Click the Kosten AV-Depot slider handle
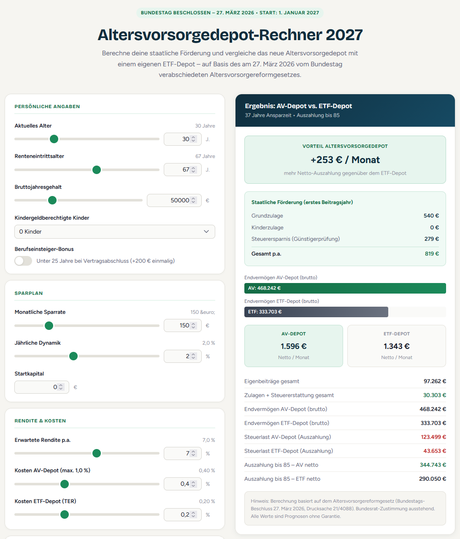Screen dimensions: 460x539 [x=65, y=484]
